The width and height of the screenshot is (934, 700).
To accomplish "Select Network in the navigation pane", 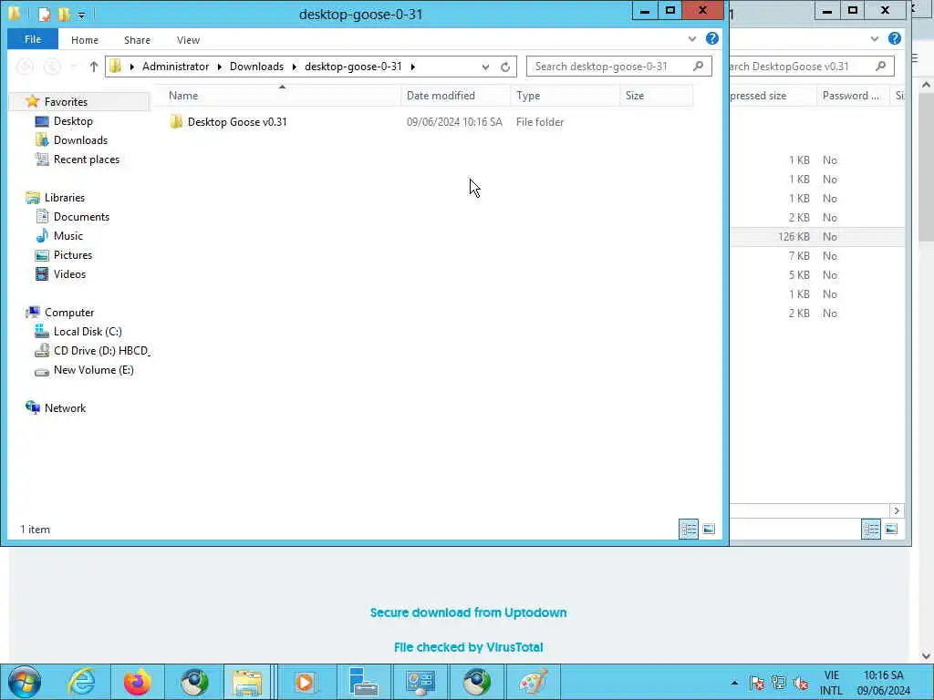I will pyautogui.click(x=65, y=408).
